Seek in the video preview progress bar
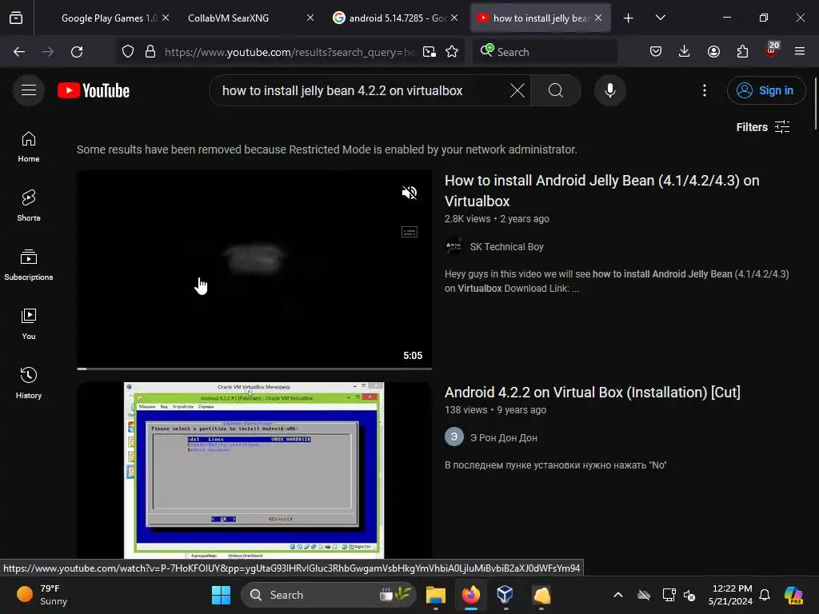This screenshot has height=614, width=819. click(254, 369)
